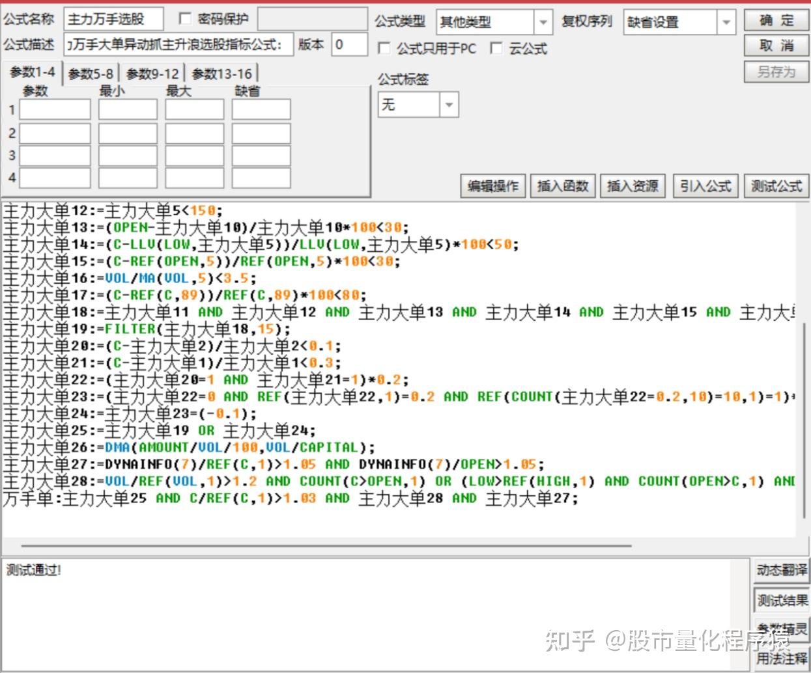Click parameter row 1 最大 field
This screenshot has height=673, width=811.
click(194, 109)
